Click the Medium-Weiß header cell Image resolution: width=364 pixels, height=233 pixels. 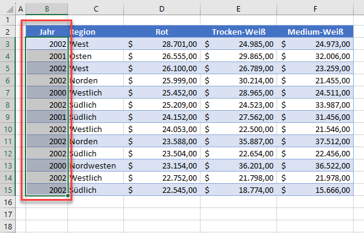[x=315, y=32]
